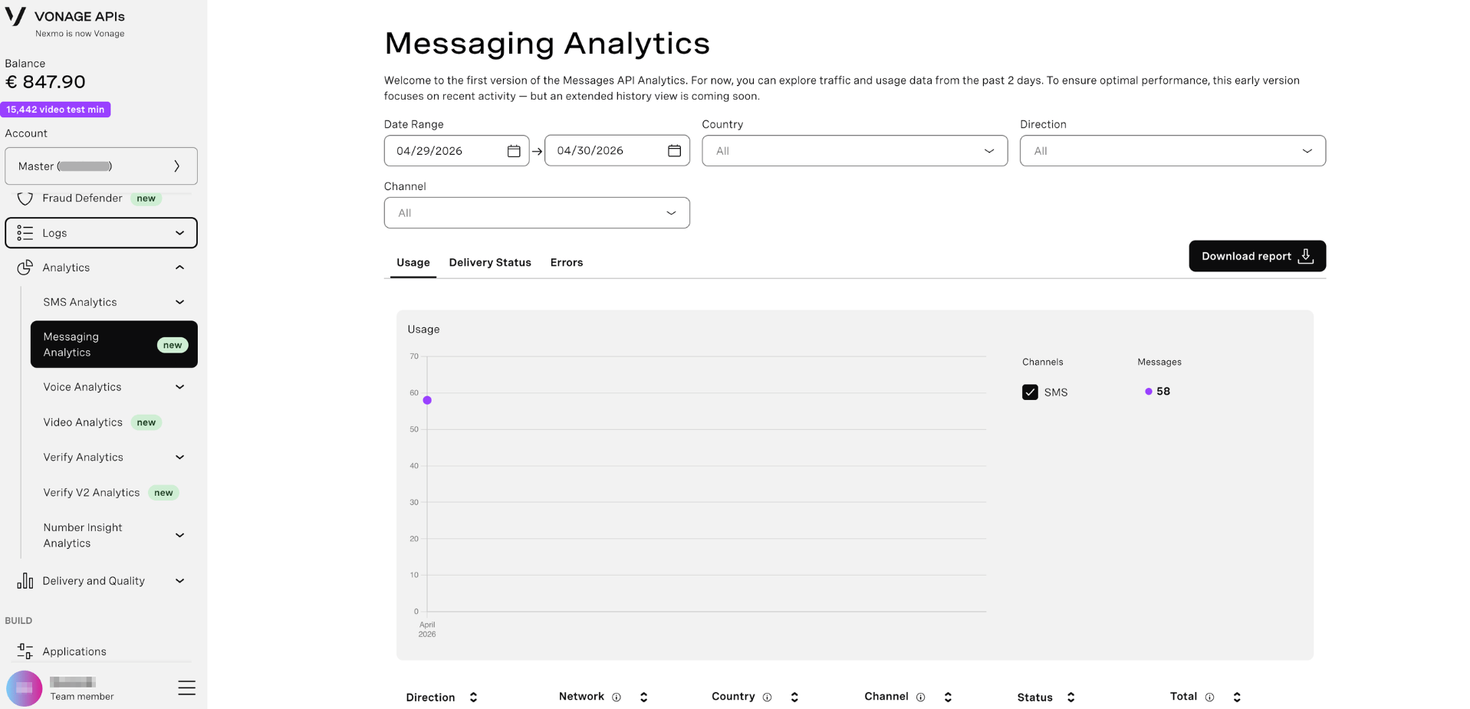This screenshot has width=1470, height=709.
Task: Open the start date calendar picker icon
Action: click(514, 151)
